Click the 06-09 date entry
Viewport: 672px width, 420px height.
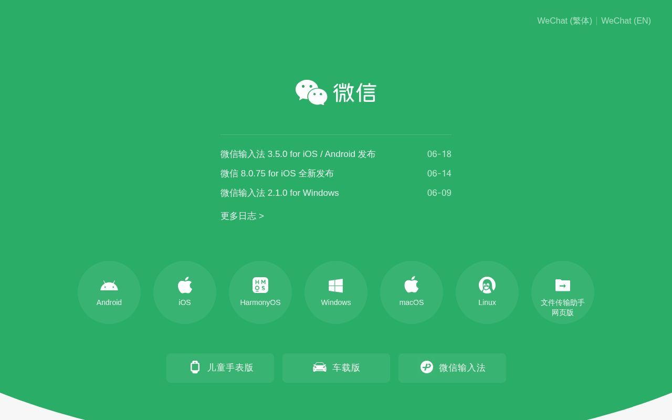tap(439, 193)
